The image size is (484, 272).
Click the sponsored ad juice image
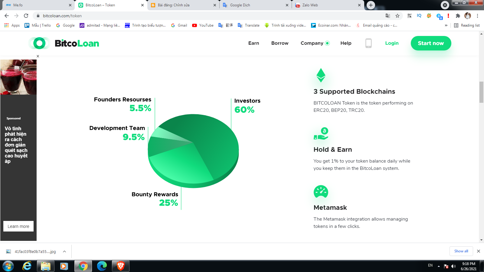[x=18, y=77]
